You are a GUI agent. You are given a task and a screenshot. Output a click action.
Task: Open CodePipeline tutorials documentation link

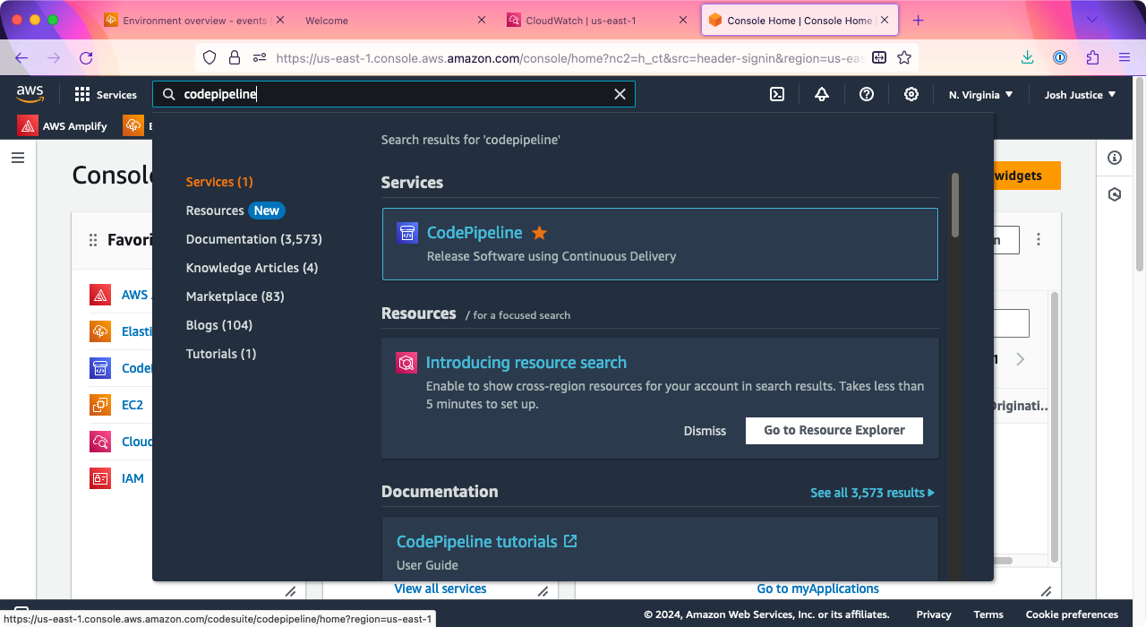click(x=477, y=542)
